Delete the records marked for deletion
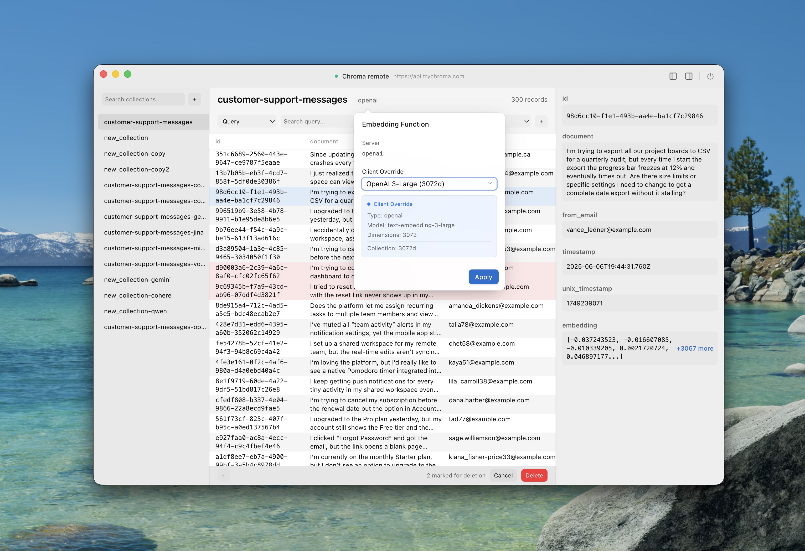 [534, 476]
